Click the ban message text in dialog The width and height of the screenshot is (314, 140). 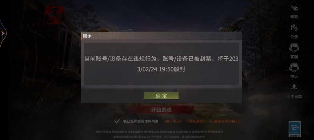point(161,64)
